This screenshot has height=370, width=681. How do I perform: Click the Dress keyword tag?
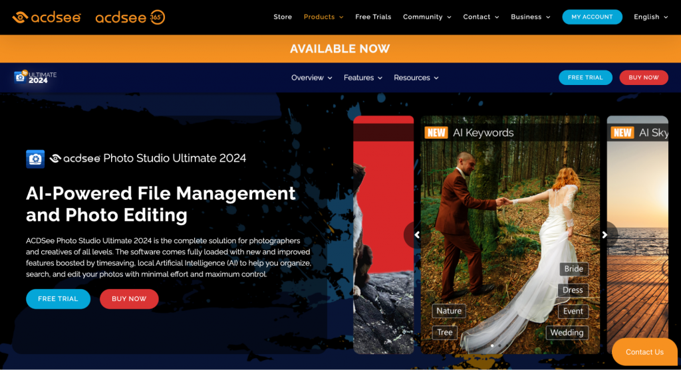573,290
